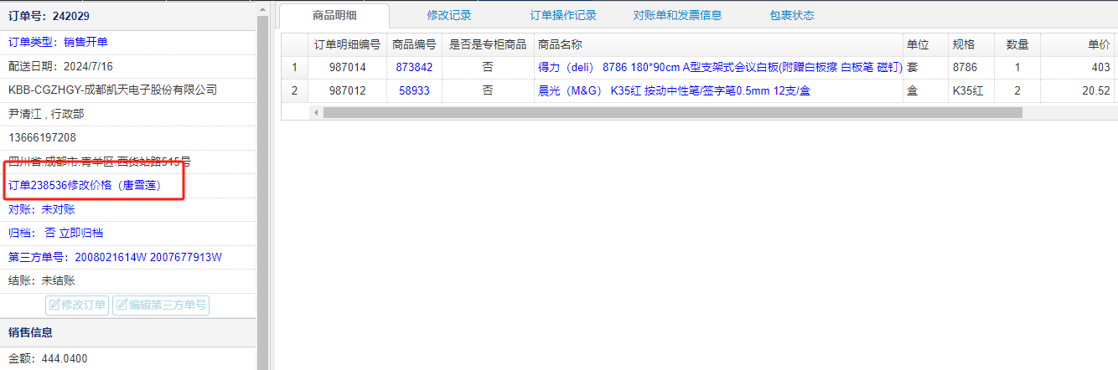The width and height of the screenshot is (1118, 370).
Task: Click customer KBB-CGZHGY-成都凯天电子股份有限公司
Action: pyautogui.click(x=112, y=89)
